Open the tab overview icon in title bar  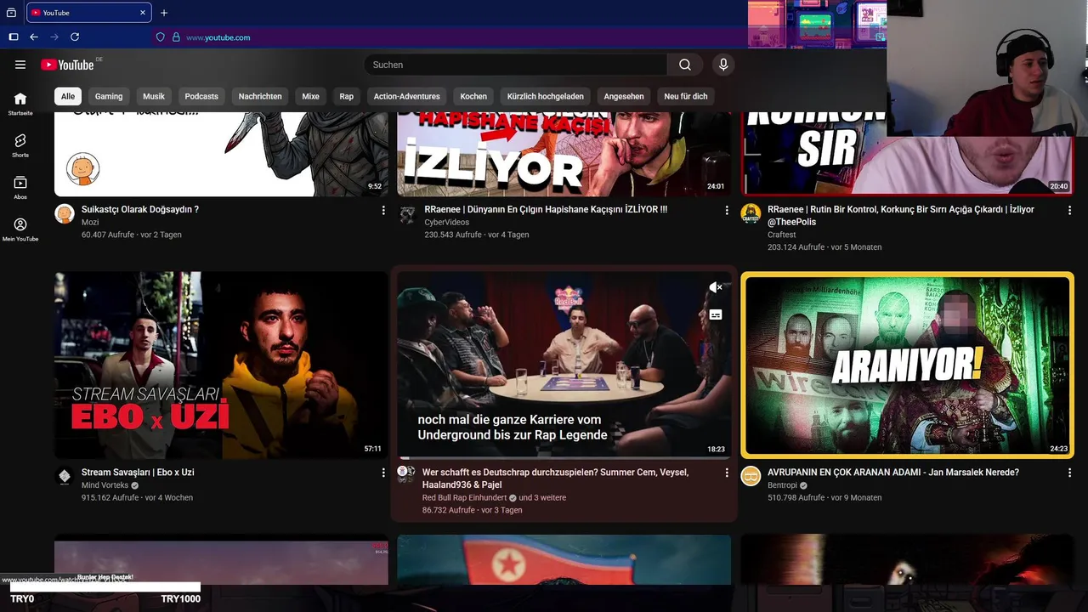pyautogui.click(x=11, y=13)
